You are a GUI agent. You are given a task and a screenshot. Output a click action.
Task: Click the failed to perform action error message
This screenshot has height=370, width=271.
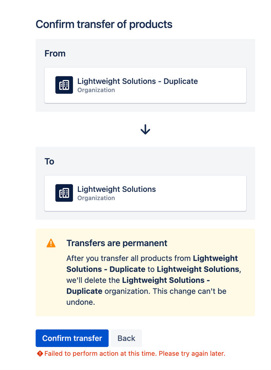[135, 353]
